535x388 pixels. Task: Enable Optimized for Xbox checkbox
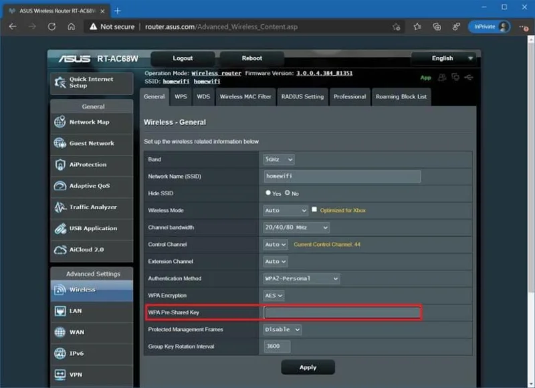(x=314, y=209)
